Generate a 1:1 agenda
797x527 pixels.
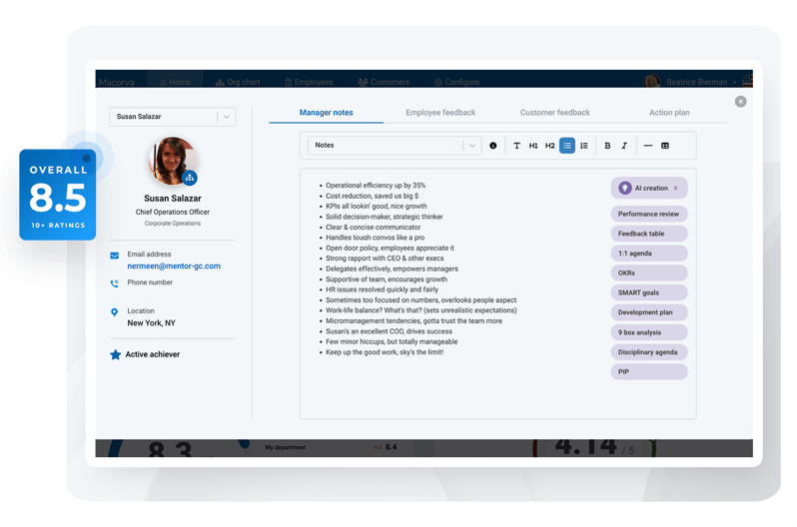point(649,254)
